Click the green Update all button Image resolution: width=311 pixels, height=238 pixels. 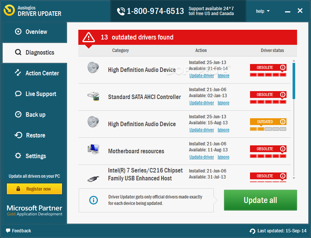pos(261,200)
